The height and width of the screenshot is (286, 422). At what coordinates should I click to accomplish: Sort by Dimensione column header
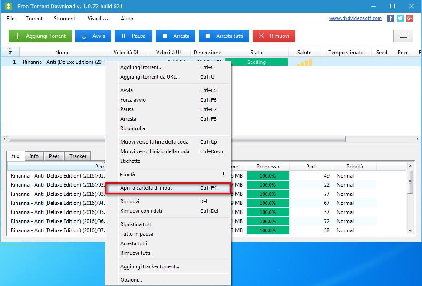[207, 52]
